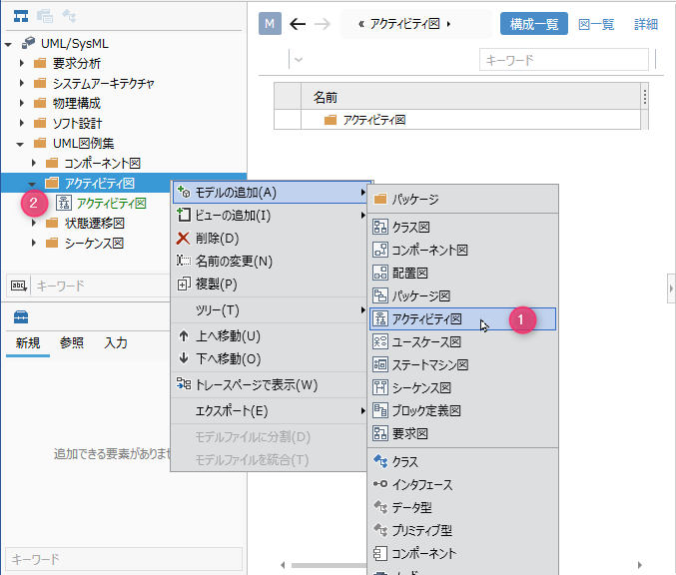Select クラス element in the add model submenu
676x575 pixels.
tap(463, 461)
